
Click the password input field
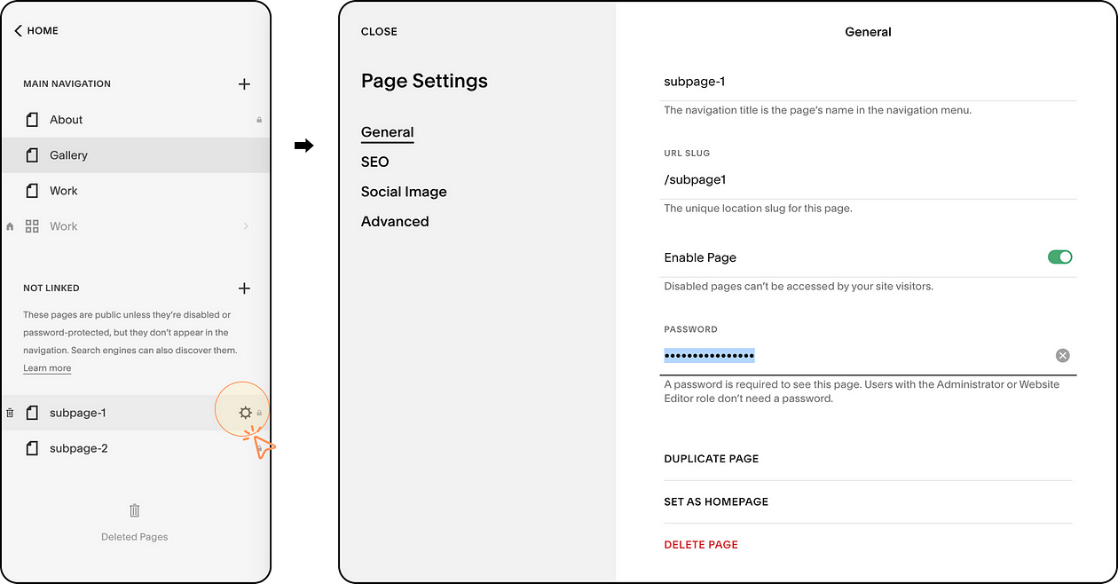(x=870, y=356)
